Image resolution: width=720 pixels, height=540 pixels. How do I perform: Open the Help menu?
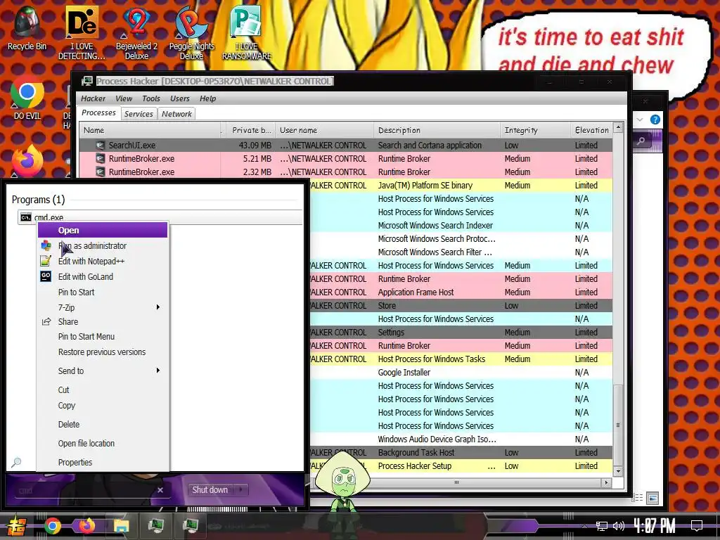click(207, 98)
